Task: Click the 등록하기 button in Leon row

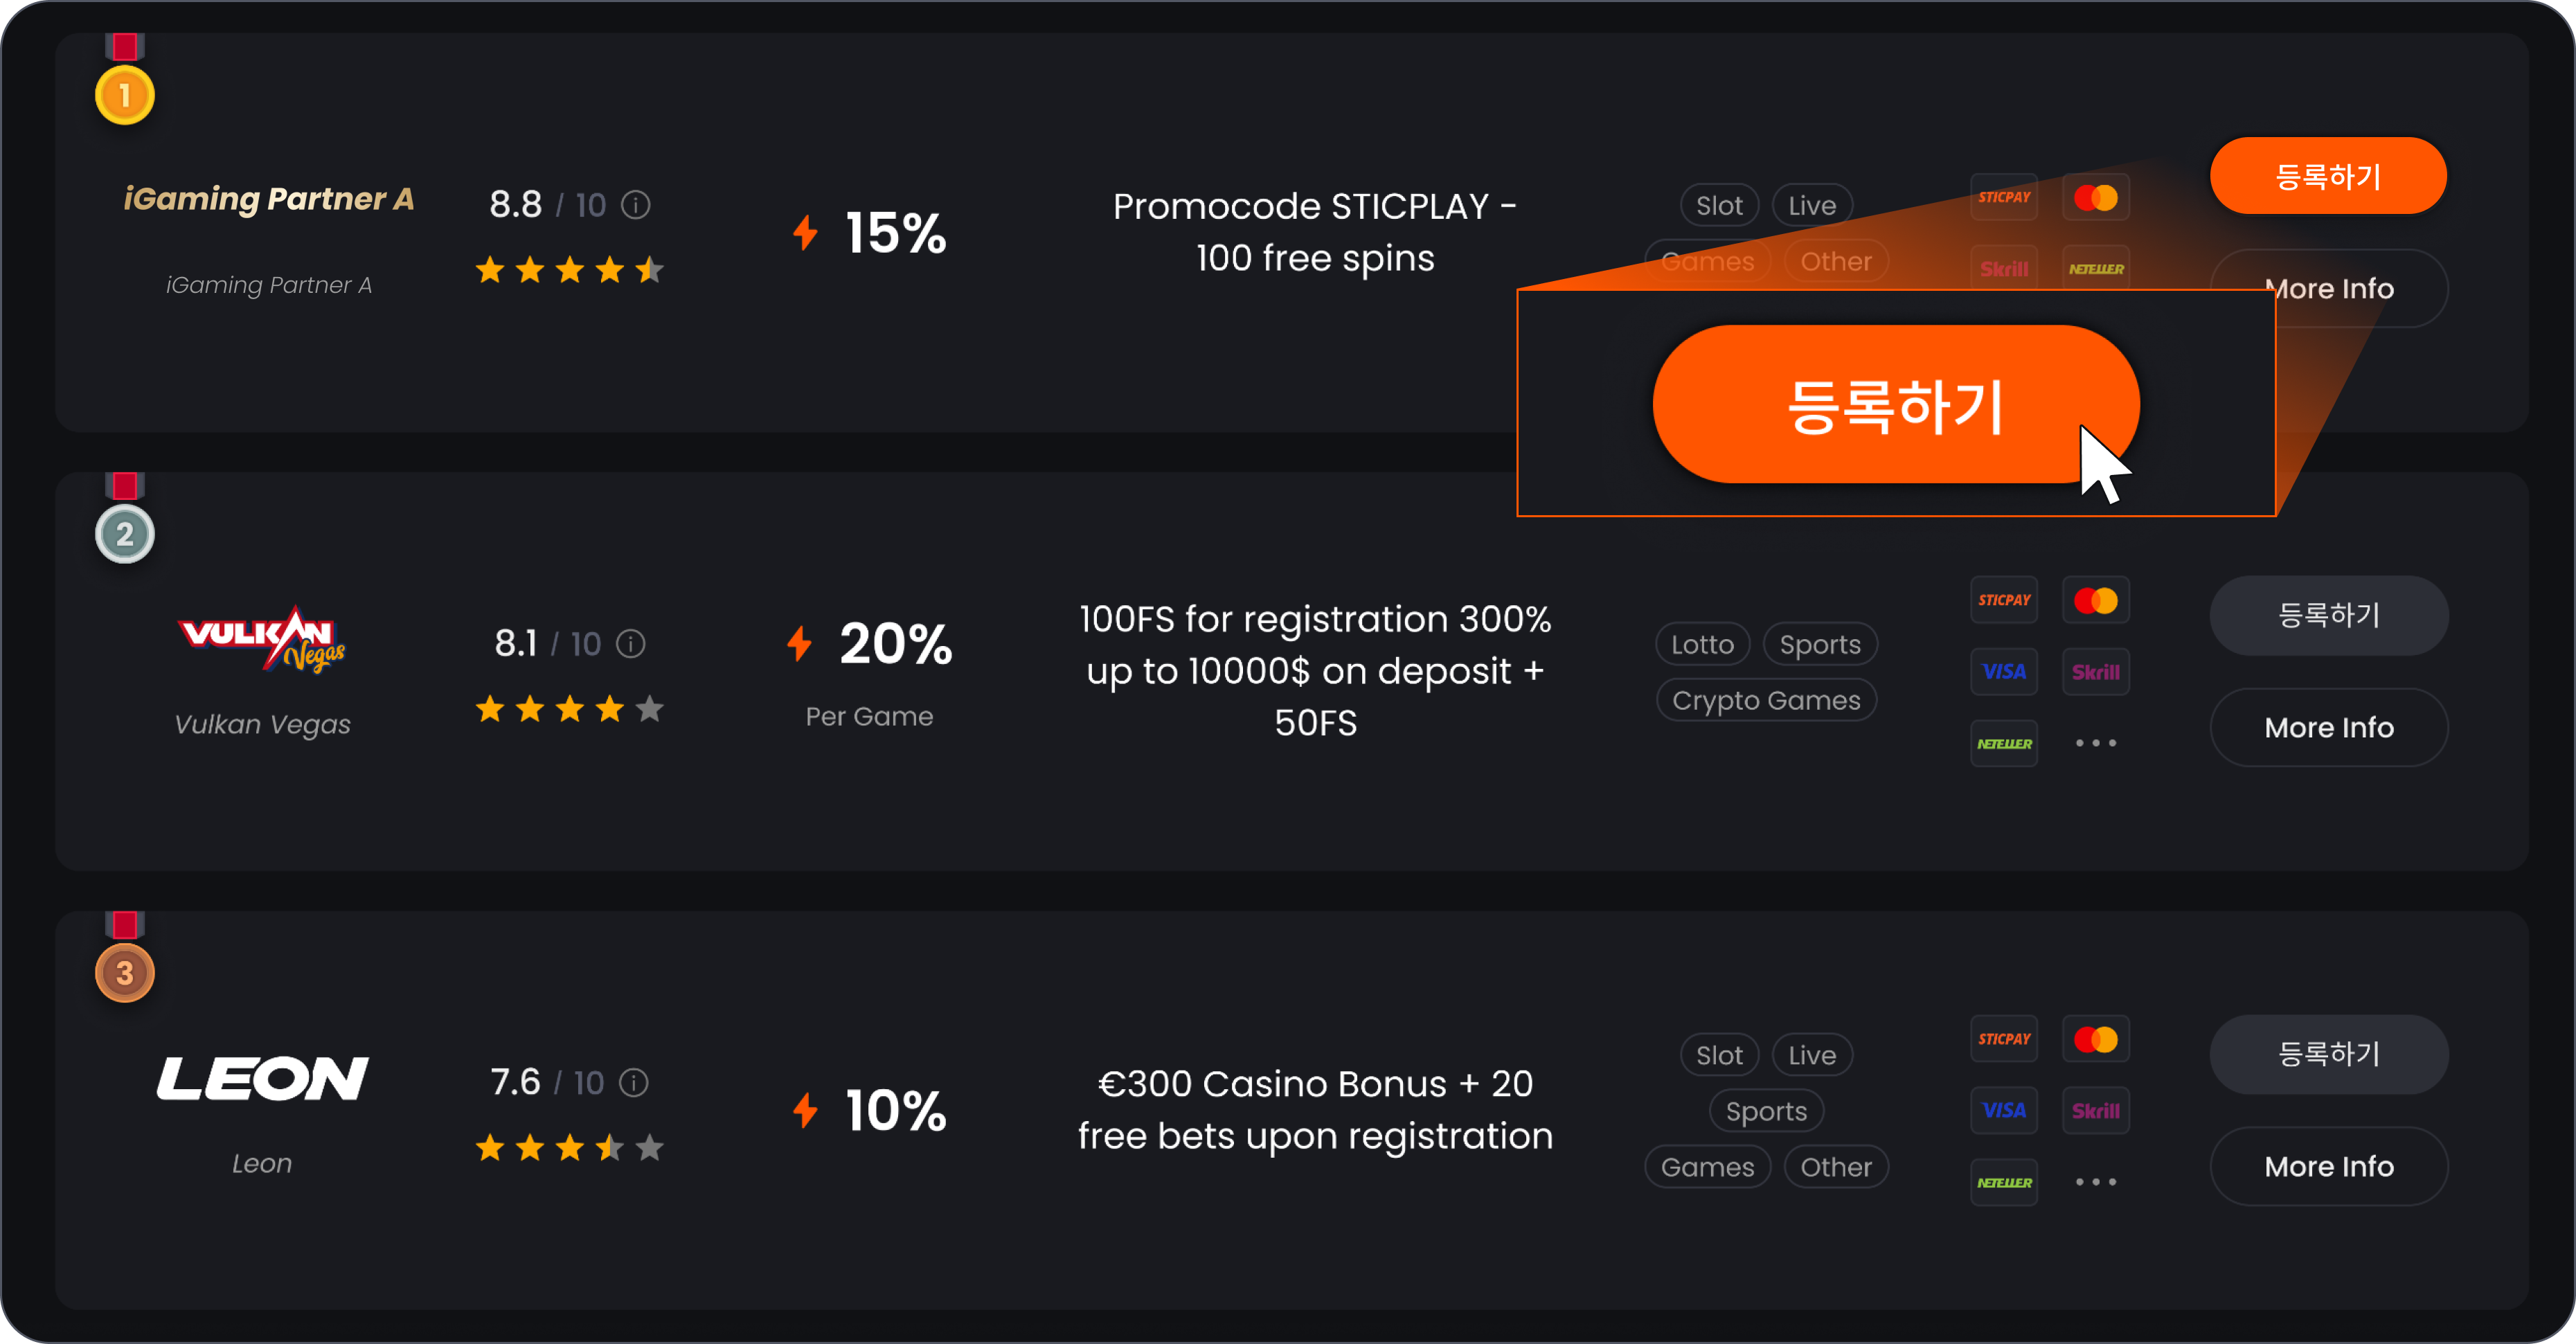Action: [x=2329, y=1054]
